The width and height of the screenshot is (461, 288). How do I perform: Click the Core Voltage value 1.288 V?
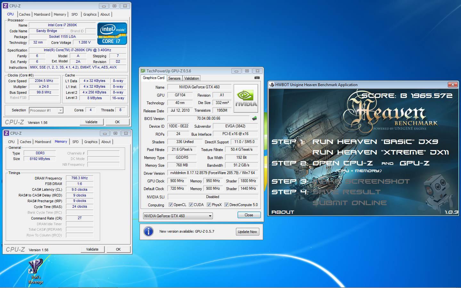85,42
